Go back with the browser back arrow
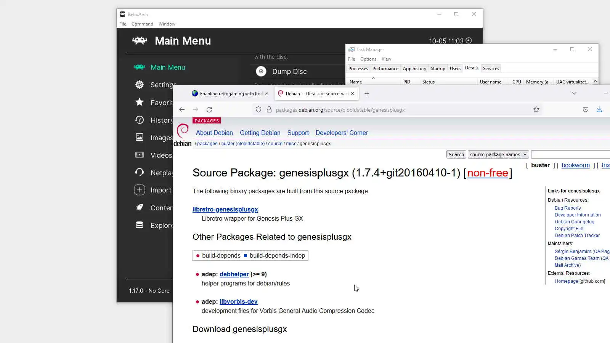 click(x=182, y=110)
